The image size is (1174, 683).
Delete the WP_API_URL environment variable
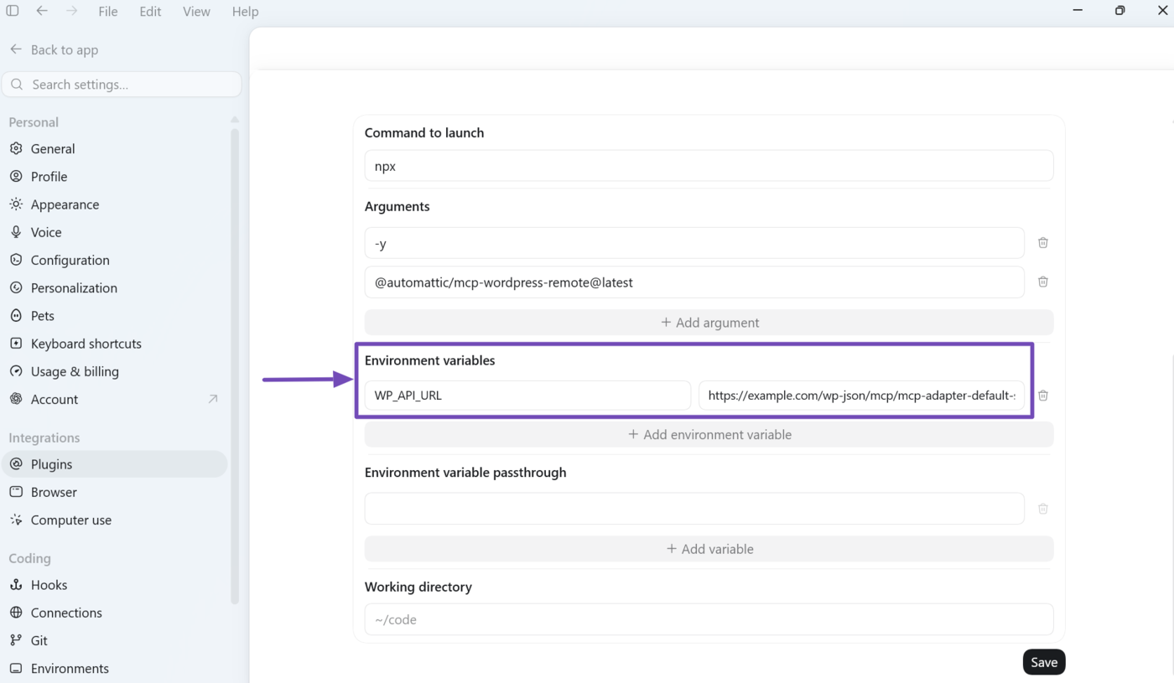pos(1043,396)
